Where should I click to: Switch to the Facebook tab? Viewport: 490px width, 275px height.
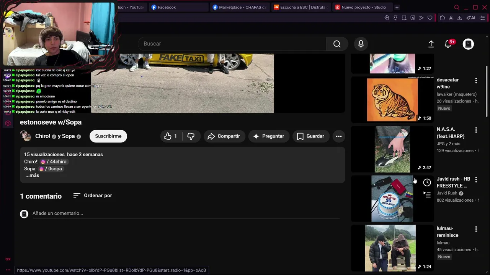pyautogui.click(x=178, y=7)
